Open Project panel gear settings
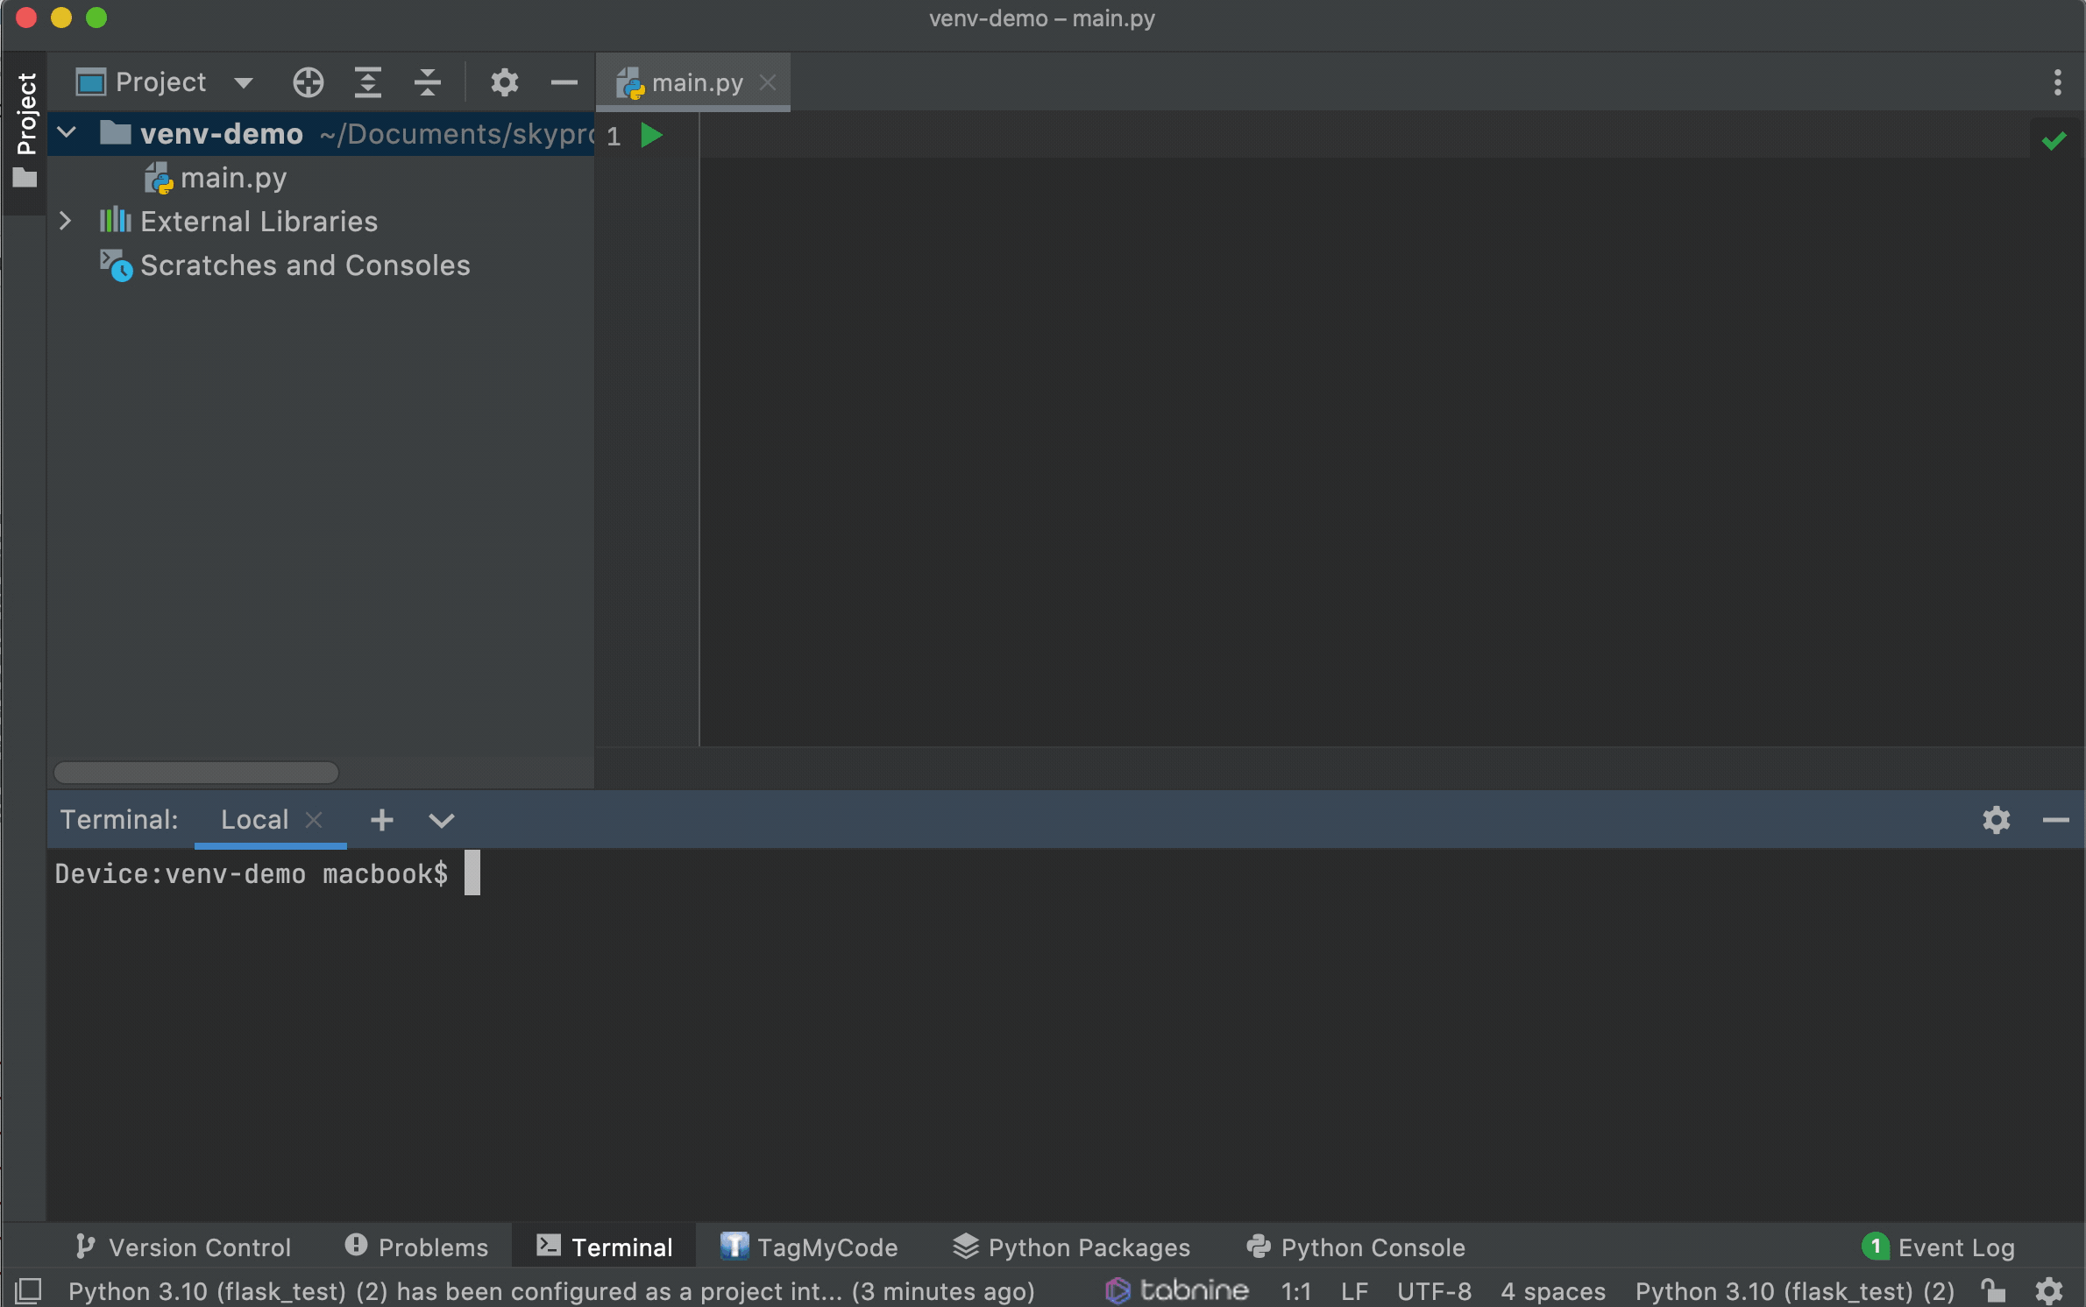 [x=504, y=82]
